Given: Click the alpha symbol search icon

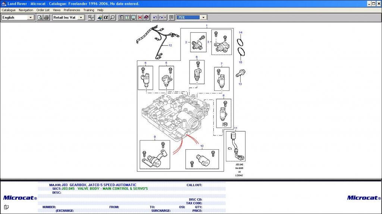Looking at the screenshot, I should [x=106, y=17].
